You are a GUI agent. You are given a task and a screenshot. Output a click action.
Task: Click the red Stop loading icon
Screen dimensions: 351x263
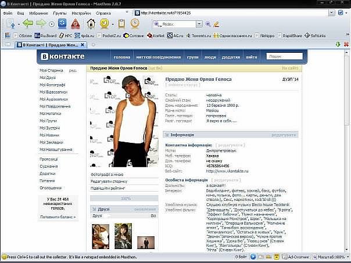[x=76, y=24]
